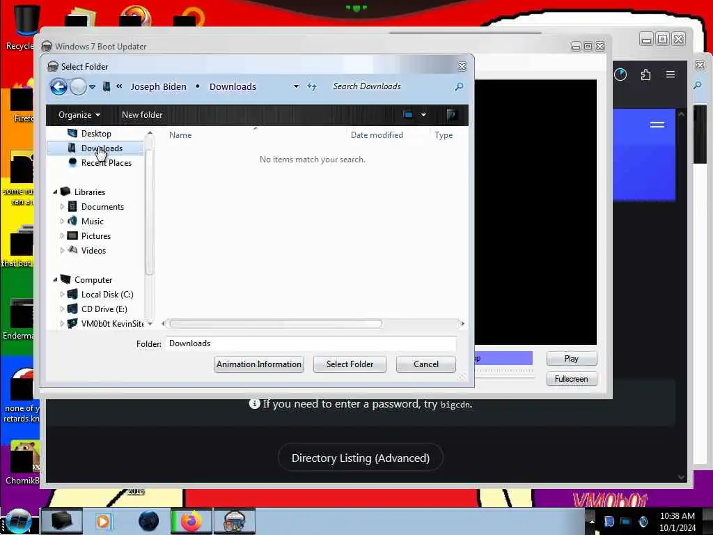Click Fullscreen in Windows 7 Boot Updater

(x=572, y=379)
